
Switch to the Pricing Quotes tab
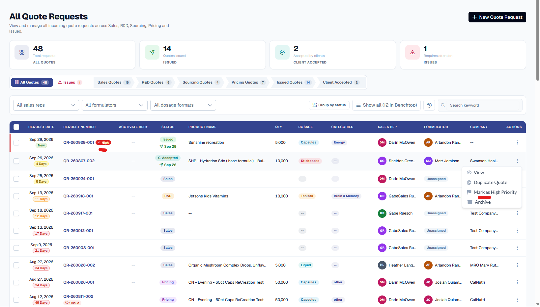tap(248, 82)
